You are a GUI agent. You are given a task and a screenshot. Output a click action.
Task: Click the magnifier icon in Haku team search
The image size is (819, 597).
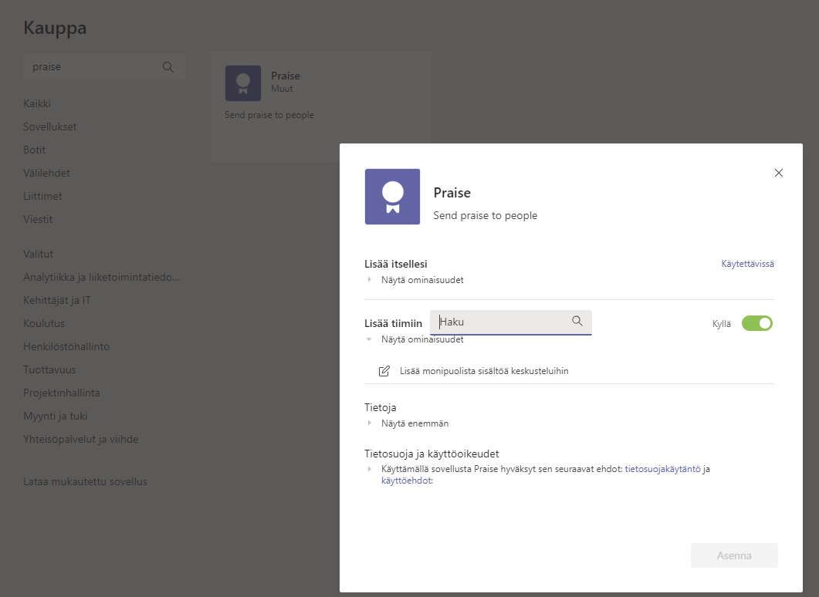(577, 322)
